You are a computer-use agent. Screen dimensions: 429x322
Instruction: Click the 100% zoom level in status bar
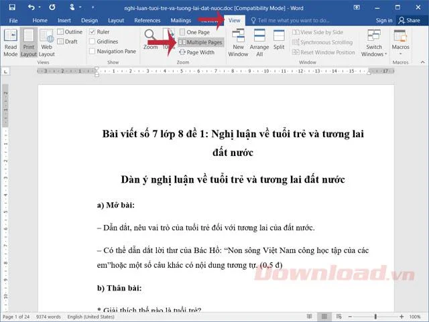click(415, 317)
